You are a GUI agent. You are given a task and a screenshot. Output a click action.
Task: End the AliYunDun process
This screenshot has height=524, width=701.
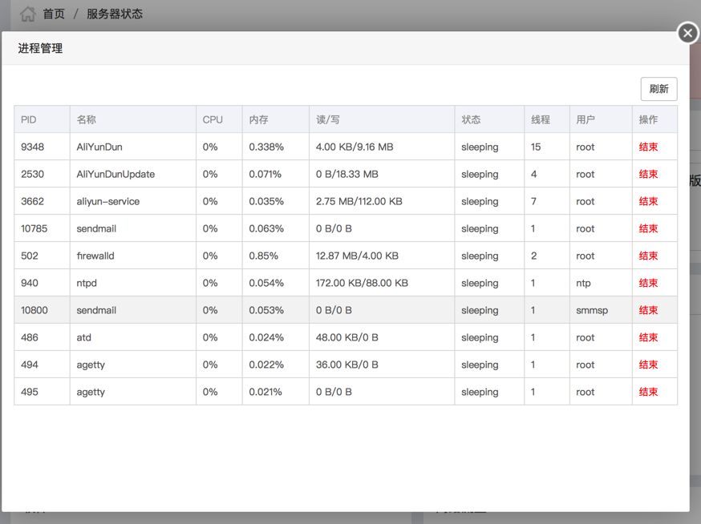[648, 147]
